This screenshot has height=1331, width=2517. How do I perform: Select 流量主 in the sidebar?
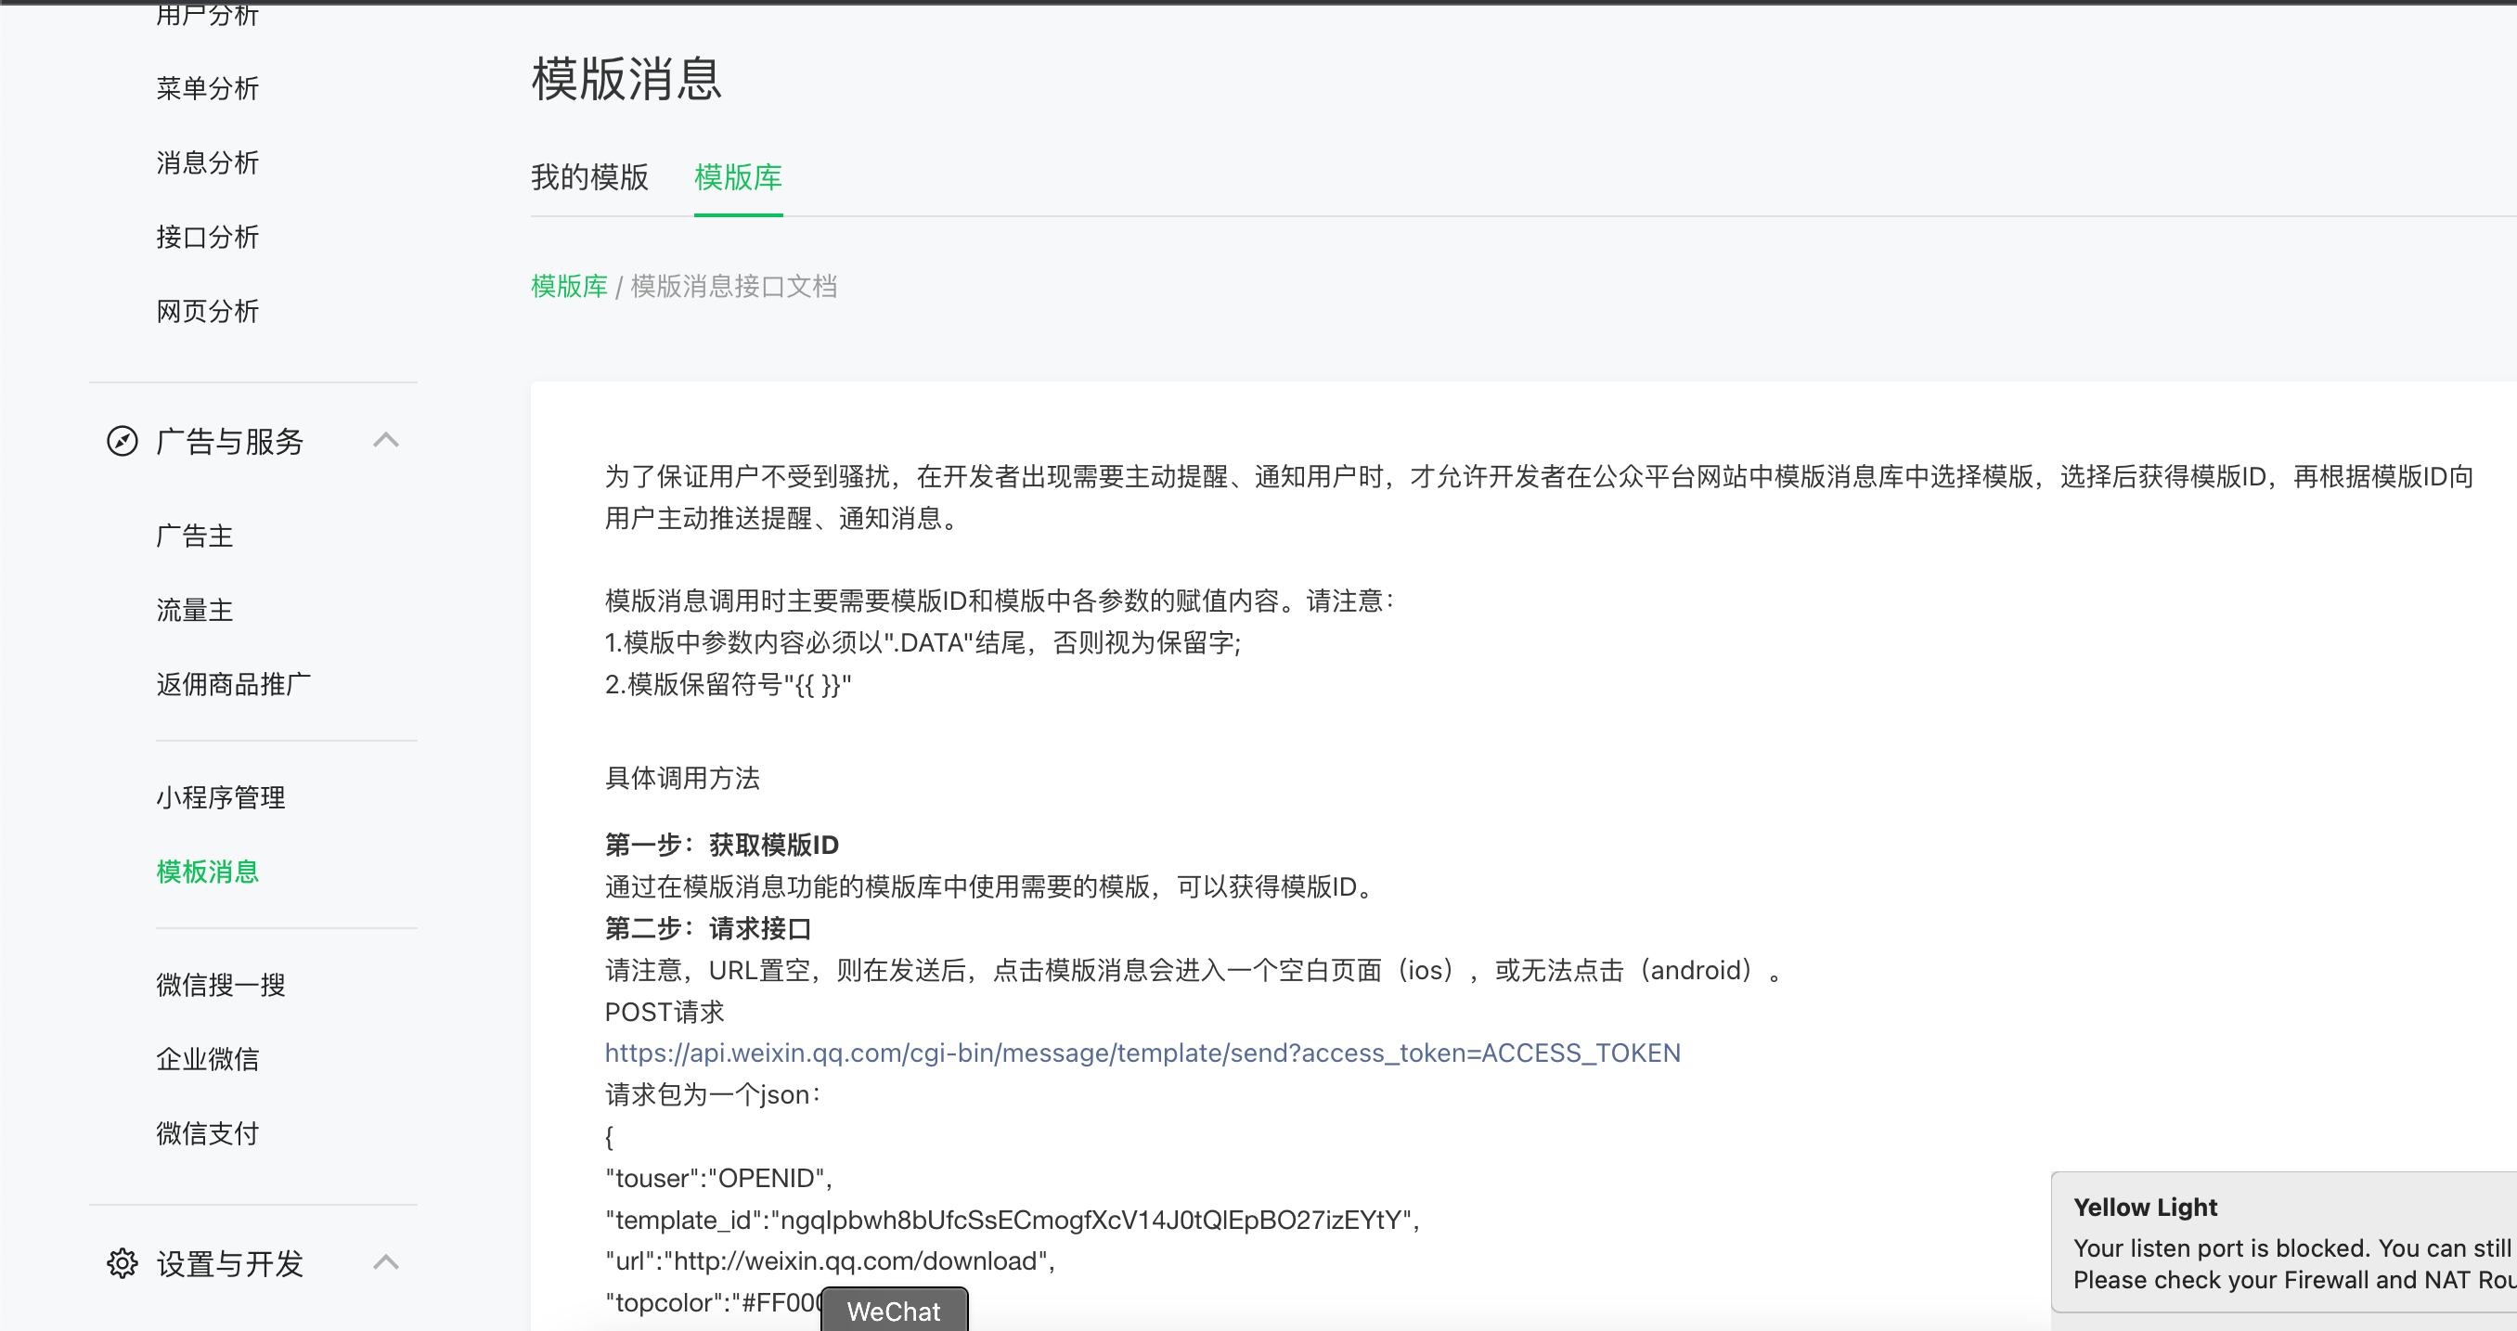195,611
